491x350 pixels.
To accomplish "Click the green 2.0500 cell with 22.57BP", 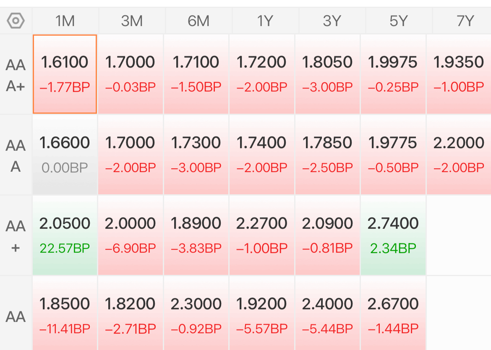I will coord(65,235).
